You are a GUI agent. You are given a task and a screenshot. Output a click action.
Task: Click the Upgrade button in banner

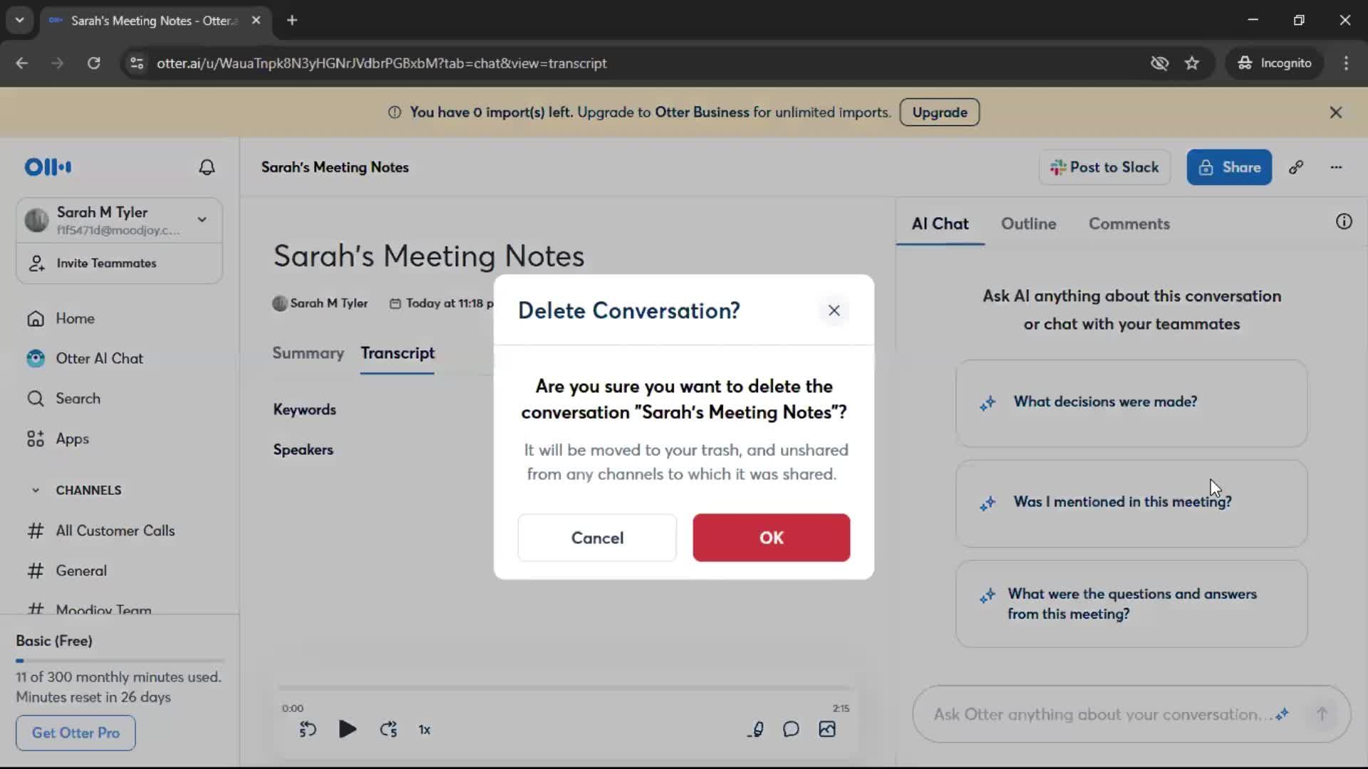(939, 113)
